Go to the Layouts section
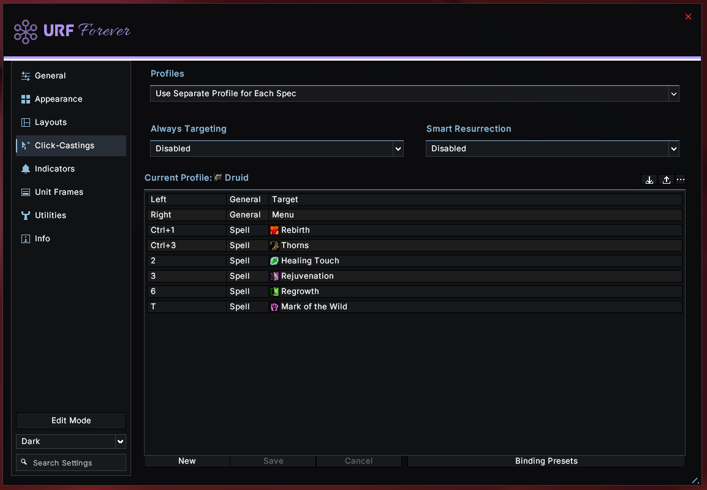707x490 pixels. (71, 123)
